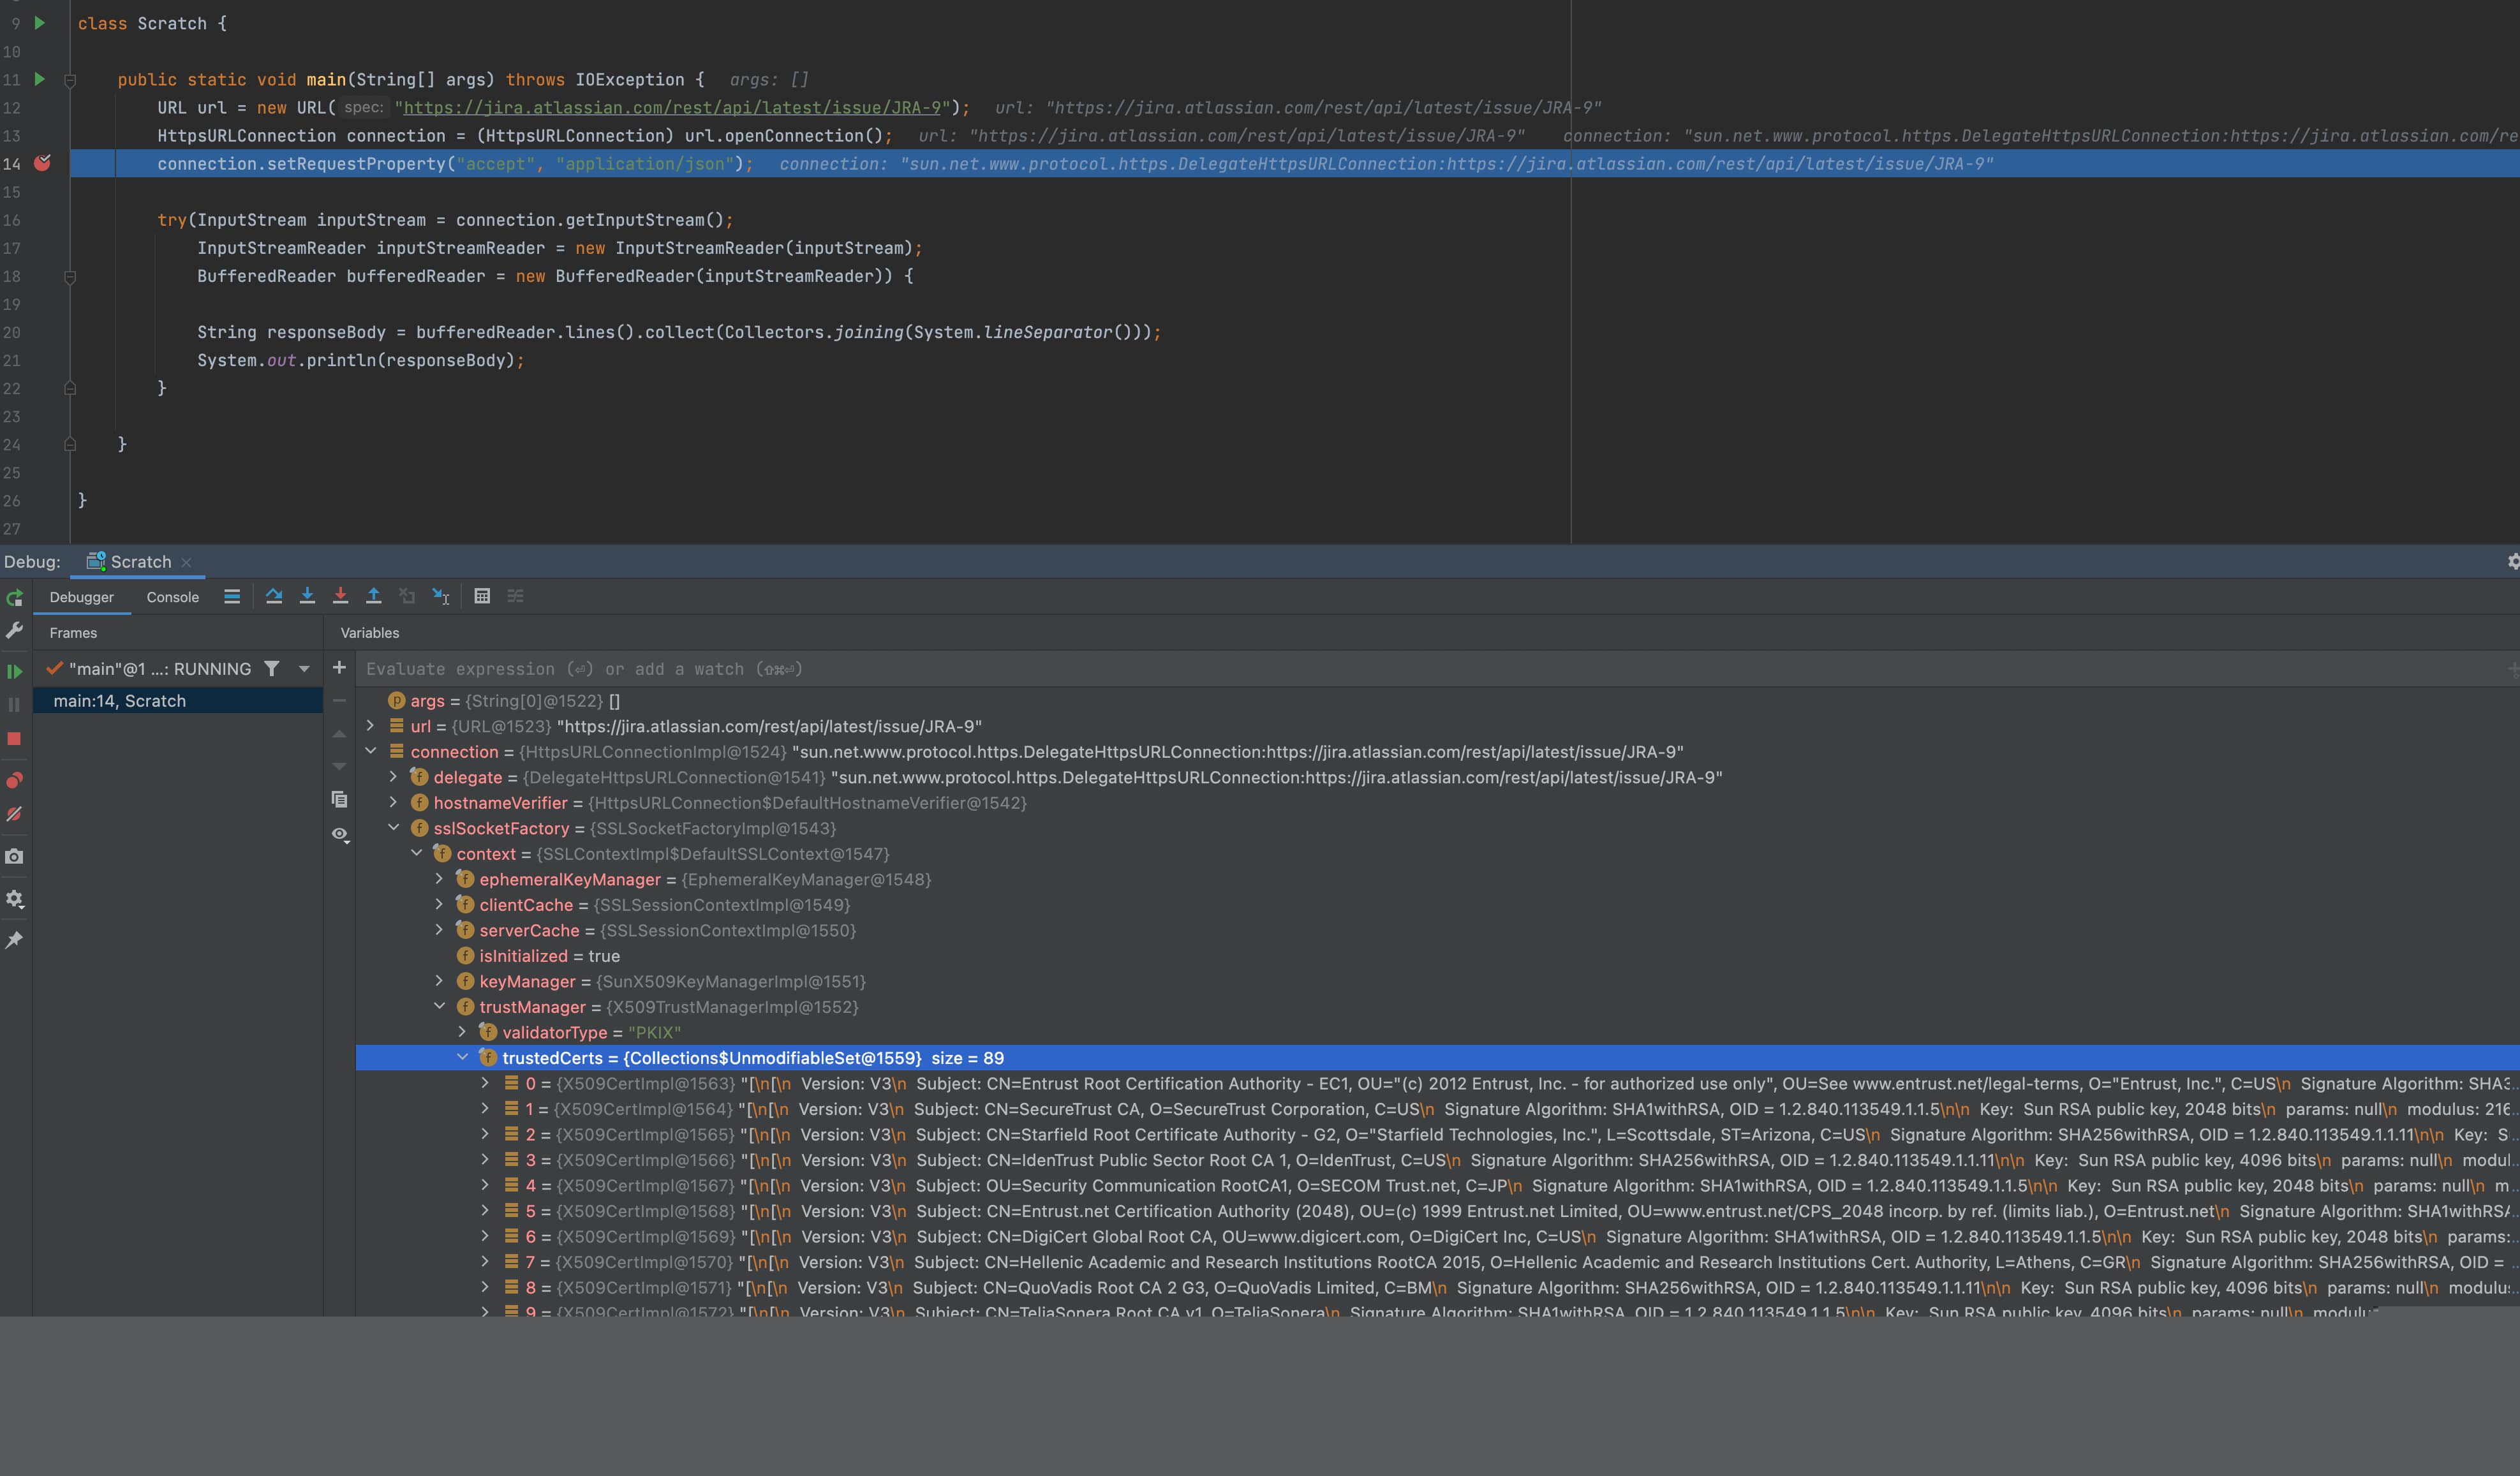Click the Evaluate Expression calculator icon
Viewport: 2520px width, 1476px height.
482,596
